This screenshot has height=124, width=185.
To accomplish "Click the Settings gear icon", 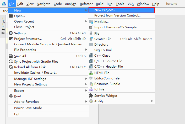I will tap(11, 33).
